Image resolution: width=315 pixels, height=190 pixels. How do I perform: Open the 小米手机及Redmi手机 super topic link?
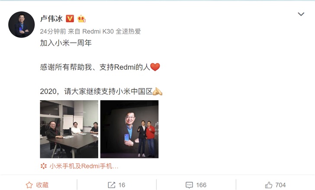click(x=84, y=166)
